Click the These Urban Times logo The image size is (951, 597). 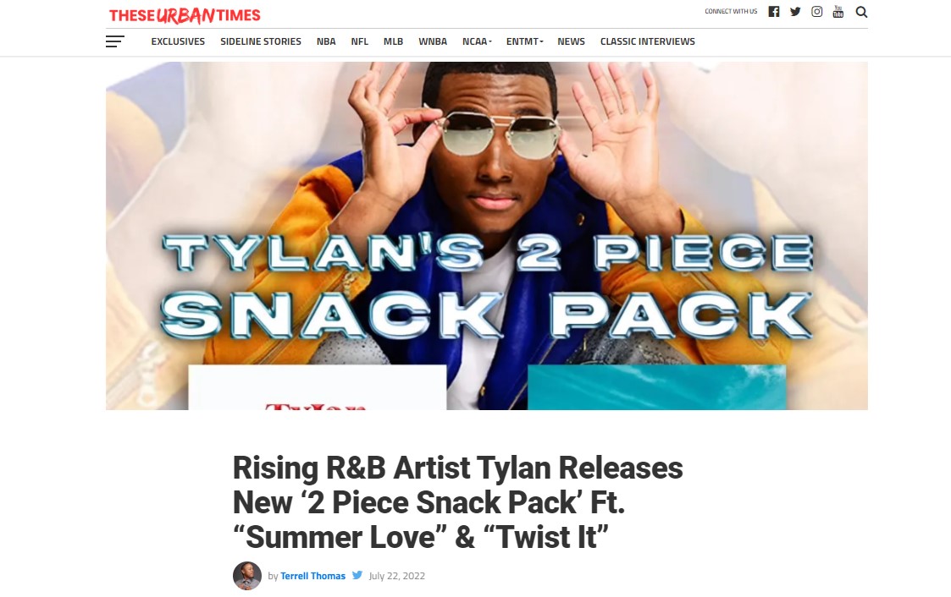(185, 15)
